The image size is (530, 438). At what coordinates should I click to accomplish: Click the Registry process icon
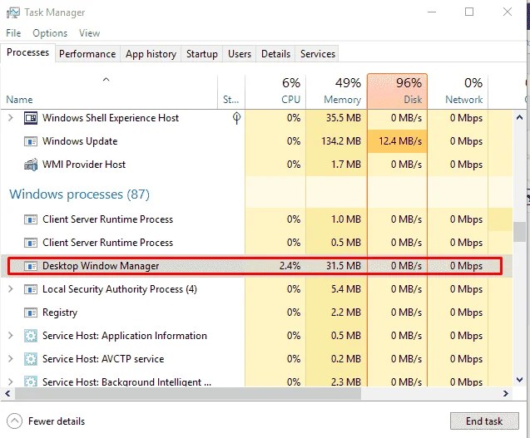31,313
